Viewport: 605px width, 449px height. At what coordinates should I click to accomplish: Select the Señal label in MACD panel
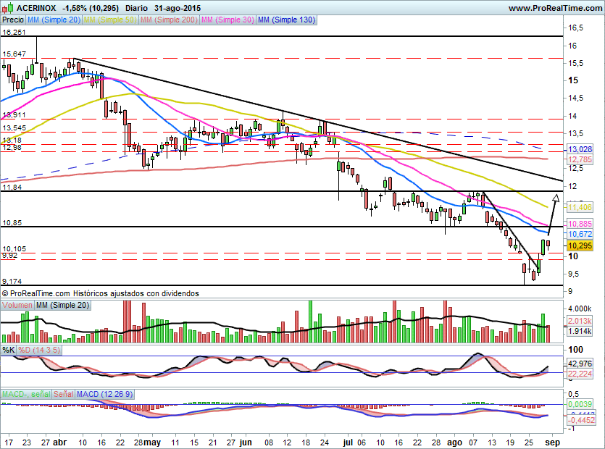(63, 394)
